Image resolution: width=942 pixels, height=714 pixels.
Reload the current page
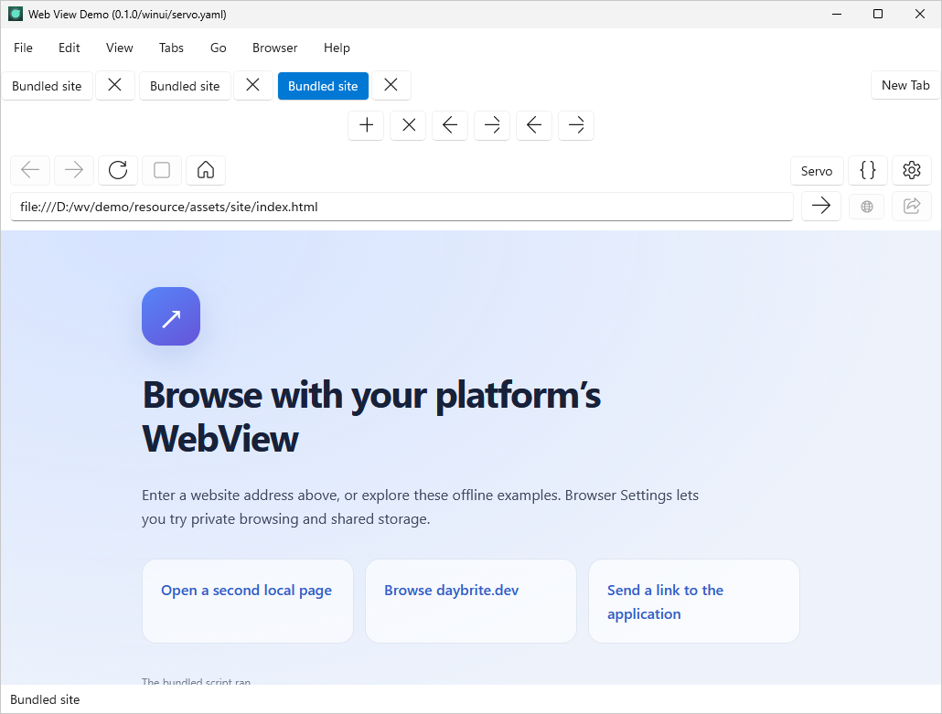(118, 171)
